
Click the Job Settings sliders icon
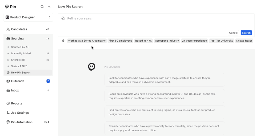(8, 113)
